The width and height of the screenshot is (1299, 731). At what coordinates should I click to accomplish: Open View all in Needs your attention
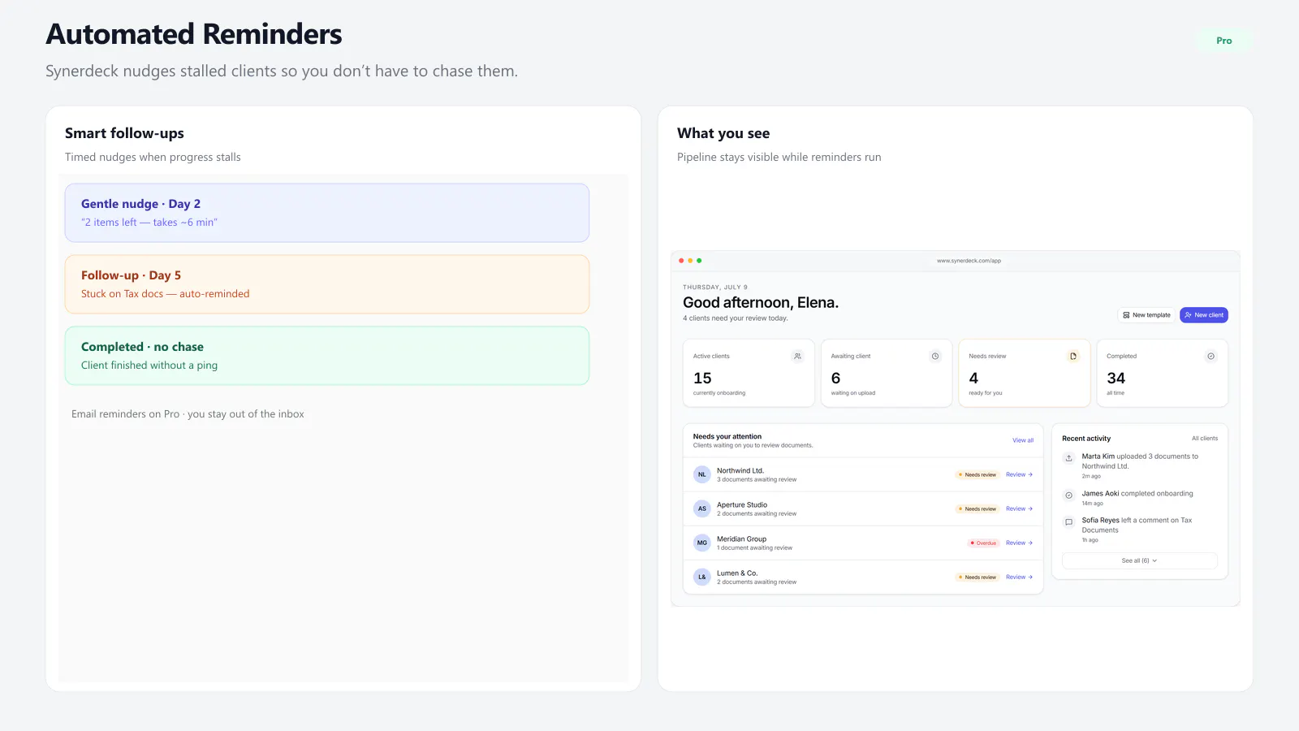1023,440
